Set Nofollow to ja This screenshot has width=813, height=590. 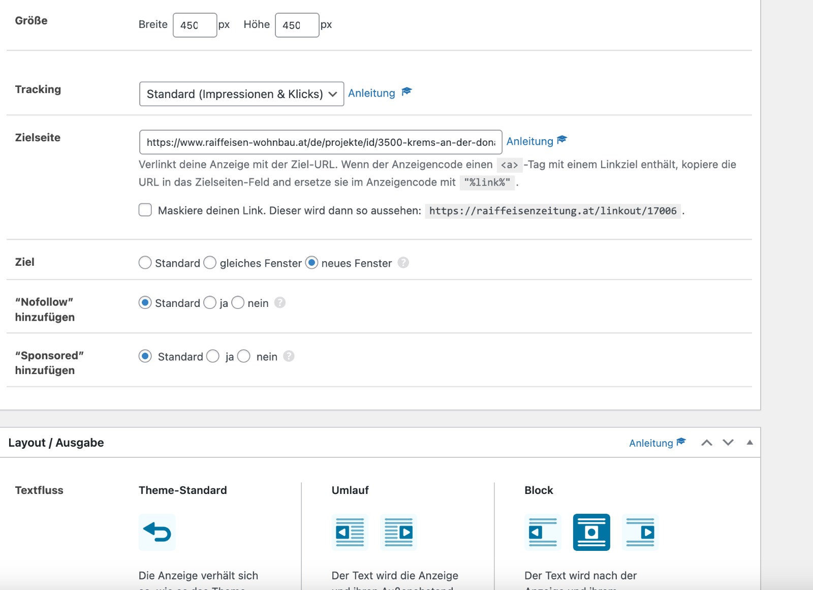coord(210,303)
